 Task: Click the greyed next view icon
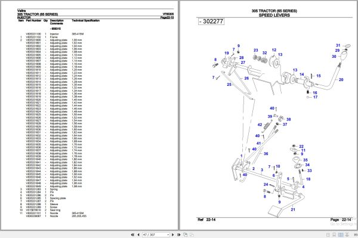pos(192,234)
